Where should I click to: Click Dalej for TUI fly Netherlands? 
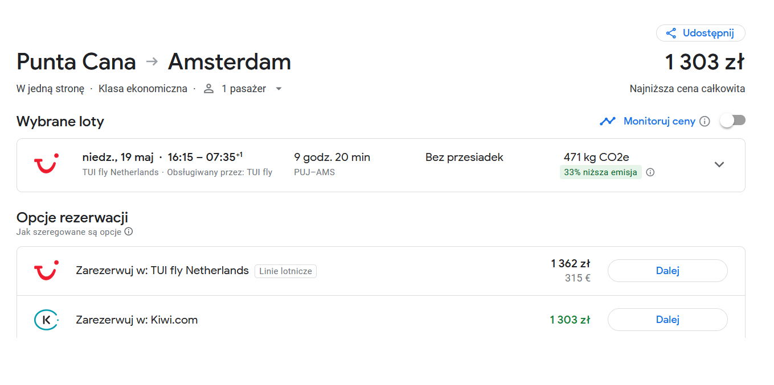[x=667, y=271]
